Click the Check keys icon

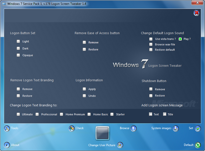click(x=72, y=129)
